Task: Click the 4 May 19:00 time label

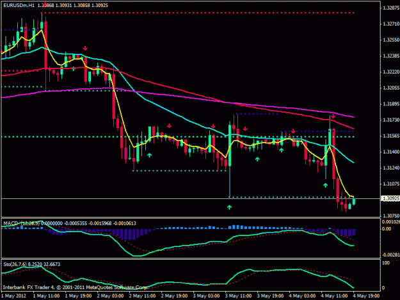Action: tap(366, 296)
